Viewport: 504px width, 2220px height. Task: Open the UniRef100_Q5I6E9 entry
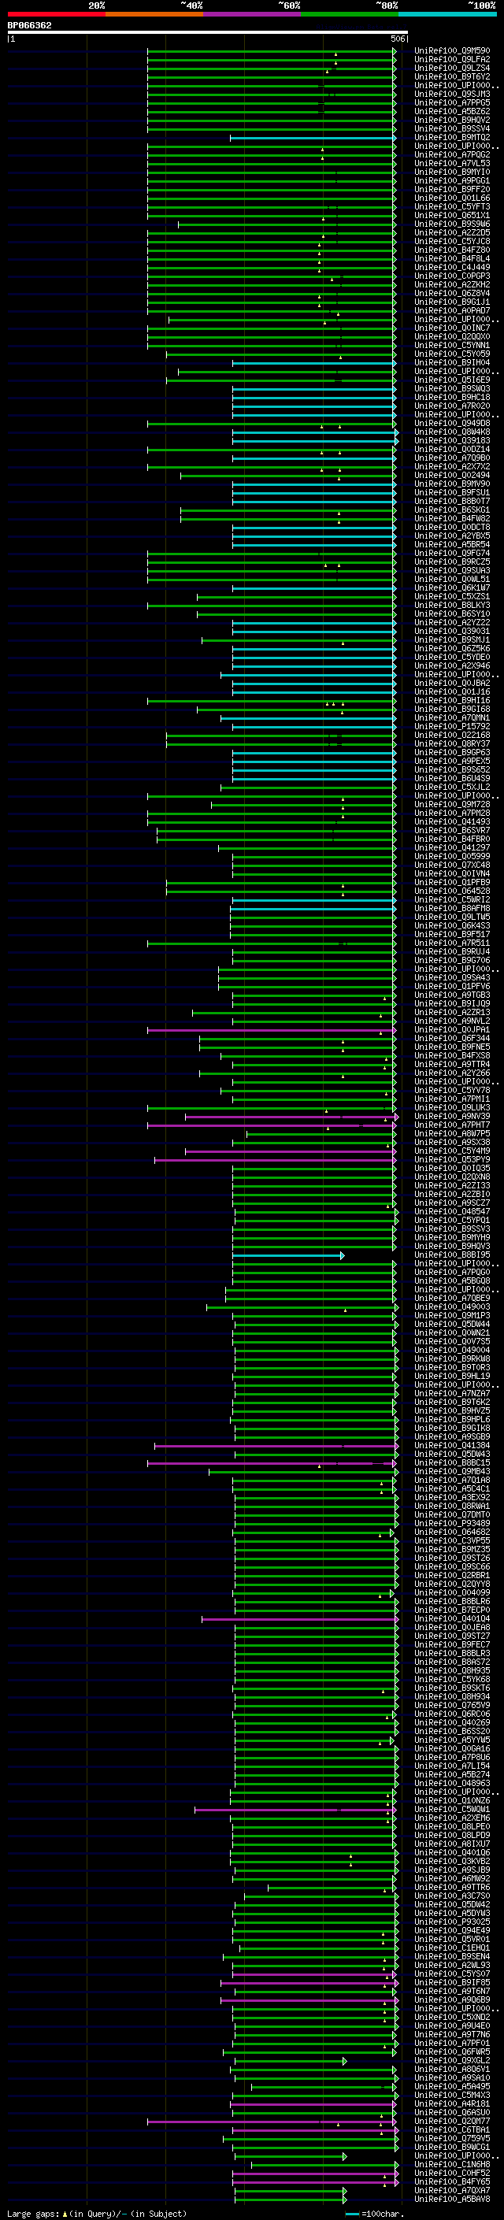[x=452, y=380]
